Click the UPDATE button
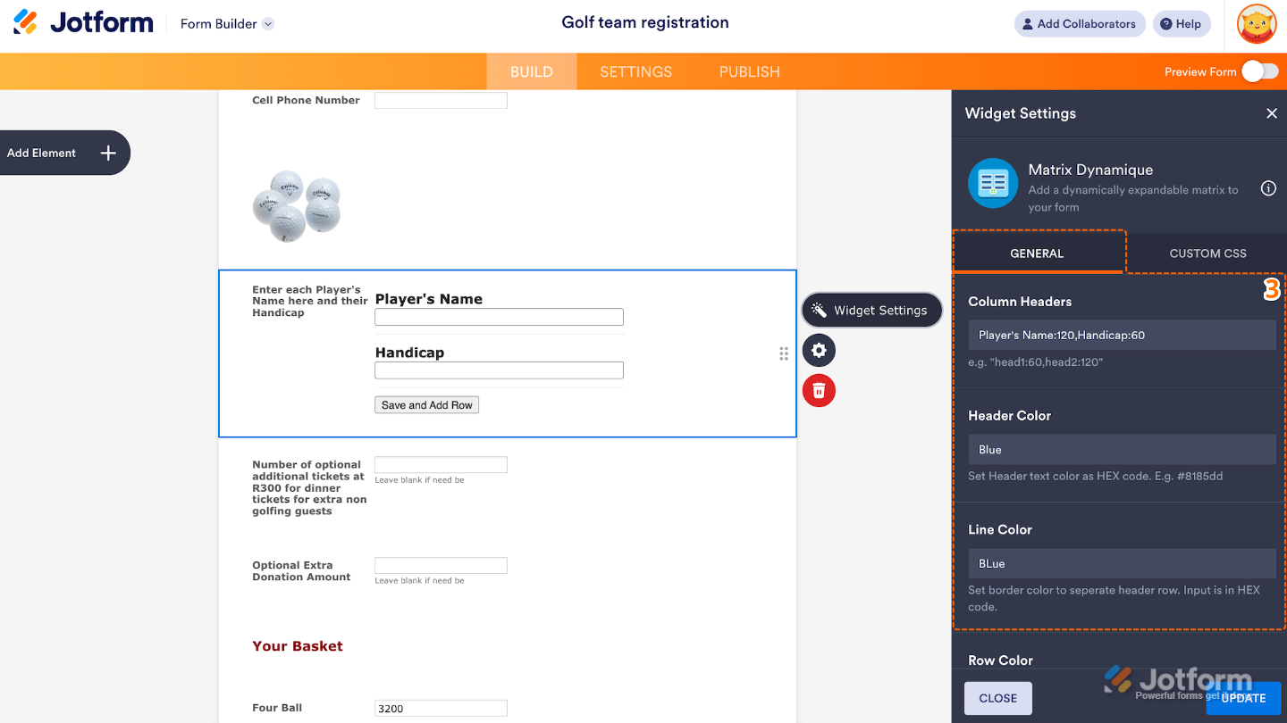 (1242, 698)
